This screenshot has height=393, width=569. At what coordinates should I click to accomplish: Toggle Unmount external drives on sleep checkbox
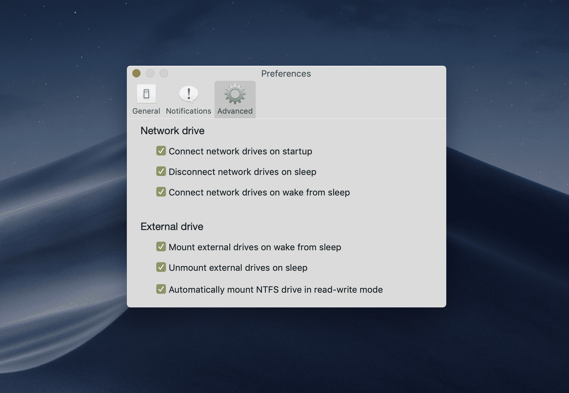pos(161,267)
